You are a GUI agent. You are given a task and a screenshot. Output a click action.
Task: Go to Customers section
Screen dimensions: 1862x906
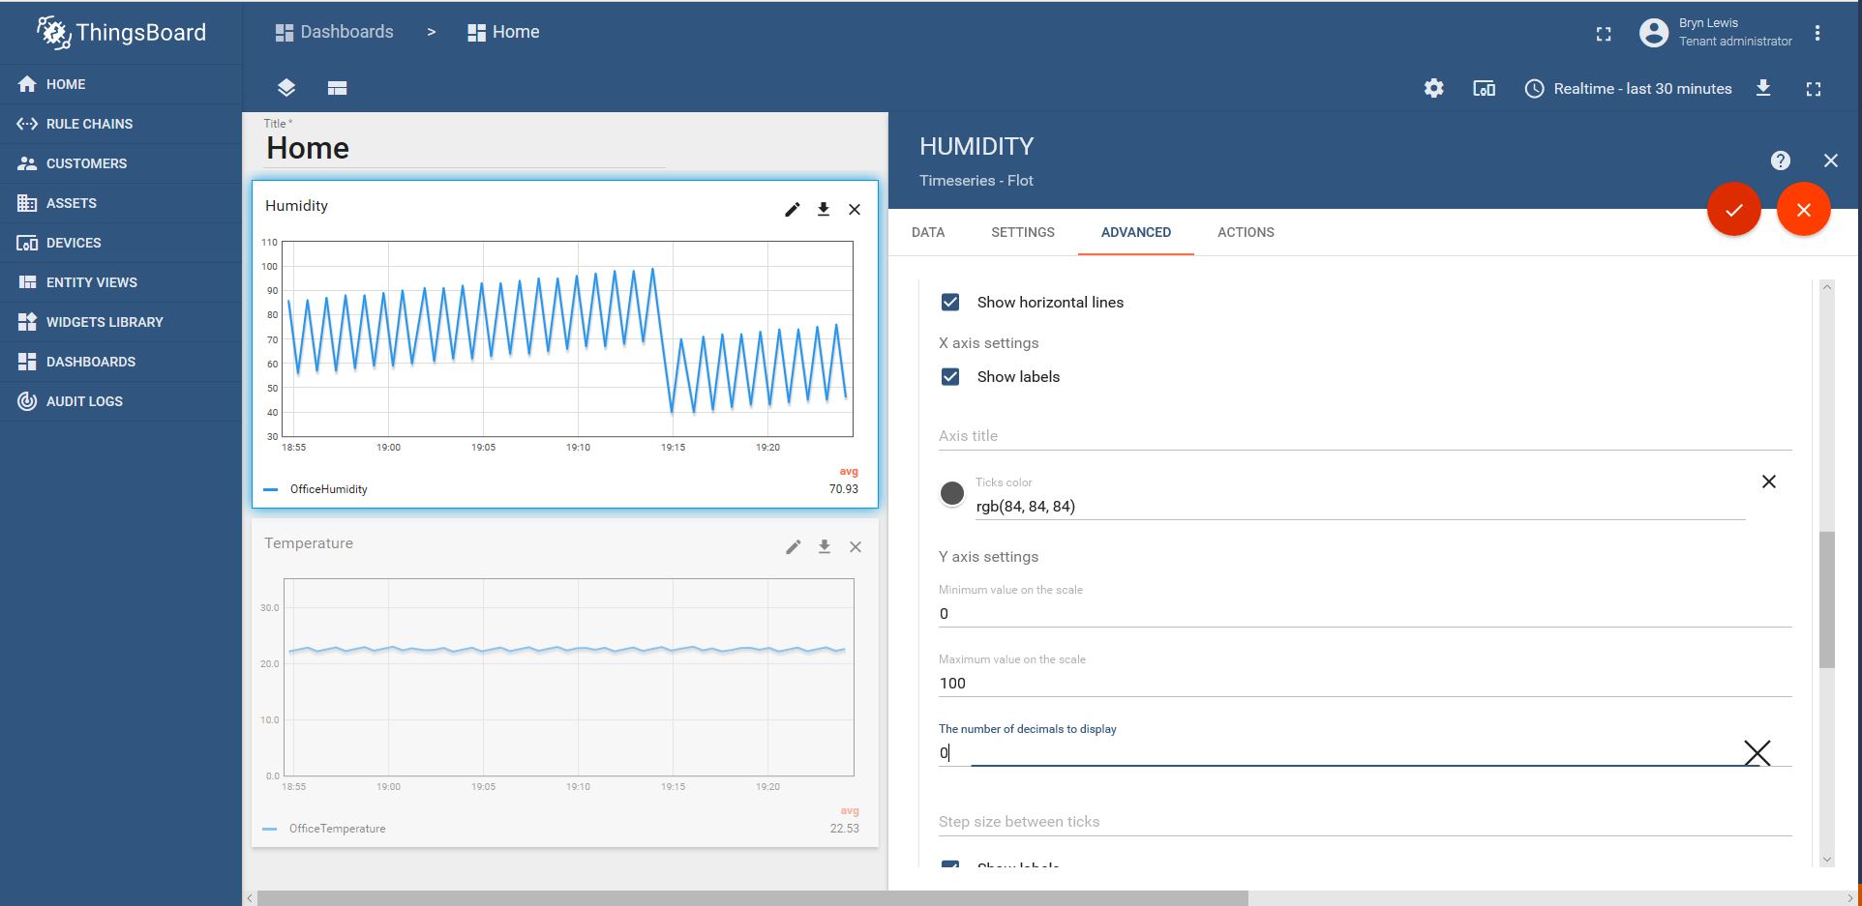tap(121, 163)
